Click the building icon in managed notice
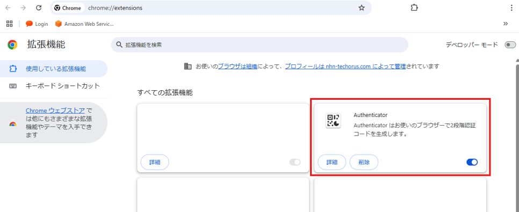 (x=188, y=67)
